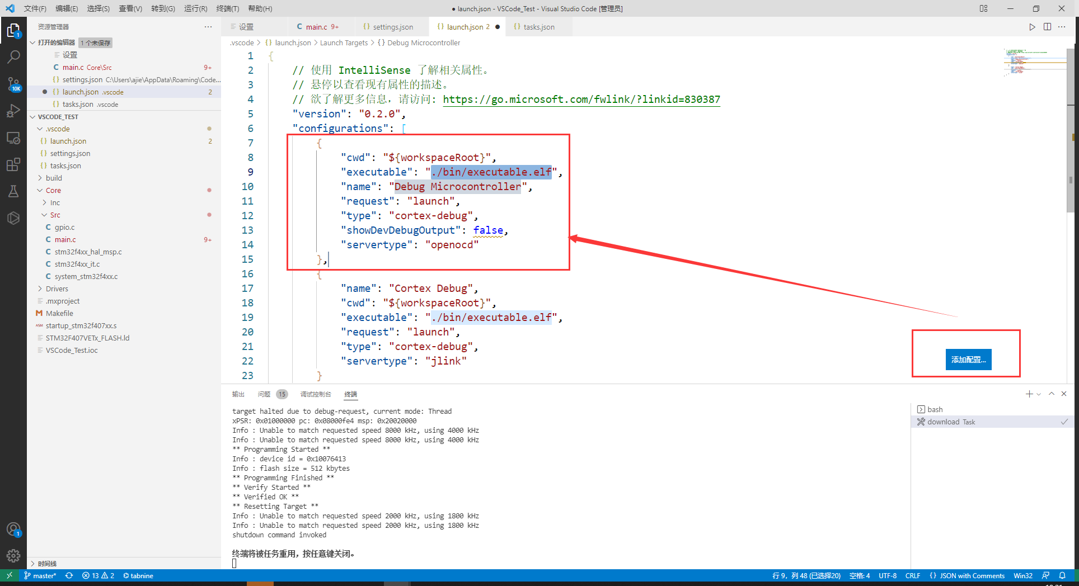Collapse the Open Editors section
The height and width of the screenshot is (586, 1079).
(33, 42)
